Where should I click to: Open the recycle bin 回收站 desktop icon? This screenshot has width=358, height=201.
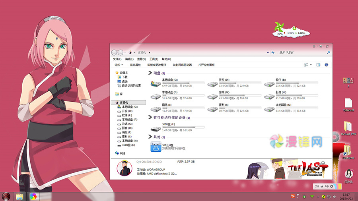[348, 176]
